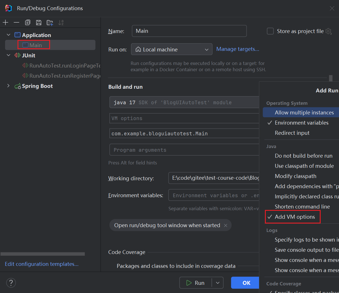The width and height of the screenshot is (339, 293).
Task: Remove the Open run/debug tool window tag
Action: pos(226,225)
